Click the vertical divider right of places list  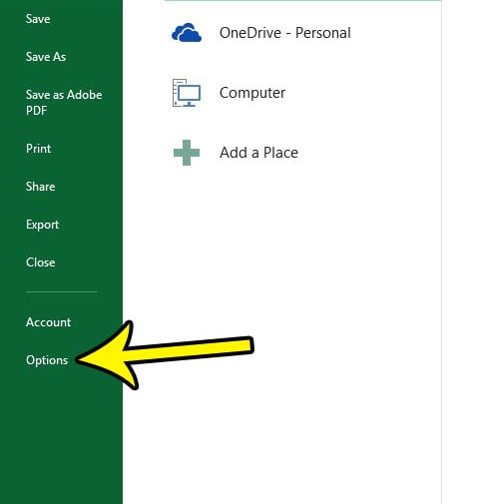pos(441,252)
